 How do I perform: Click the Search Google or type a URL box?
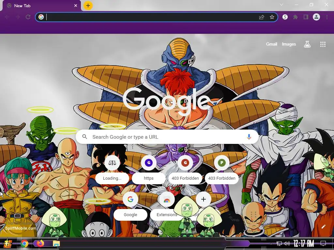click(167, 137)
